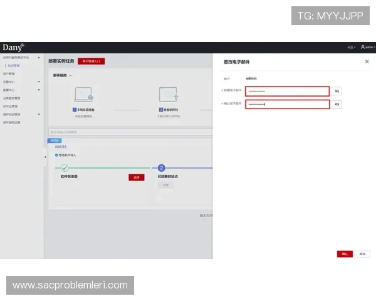376x301 pixels.
Task: Open the admin user menu
Action: point(368,47)
